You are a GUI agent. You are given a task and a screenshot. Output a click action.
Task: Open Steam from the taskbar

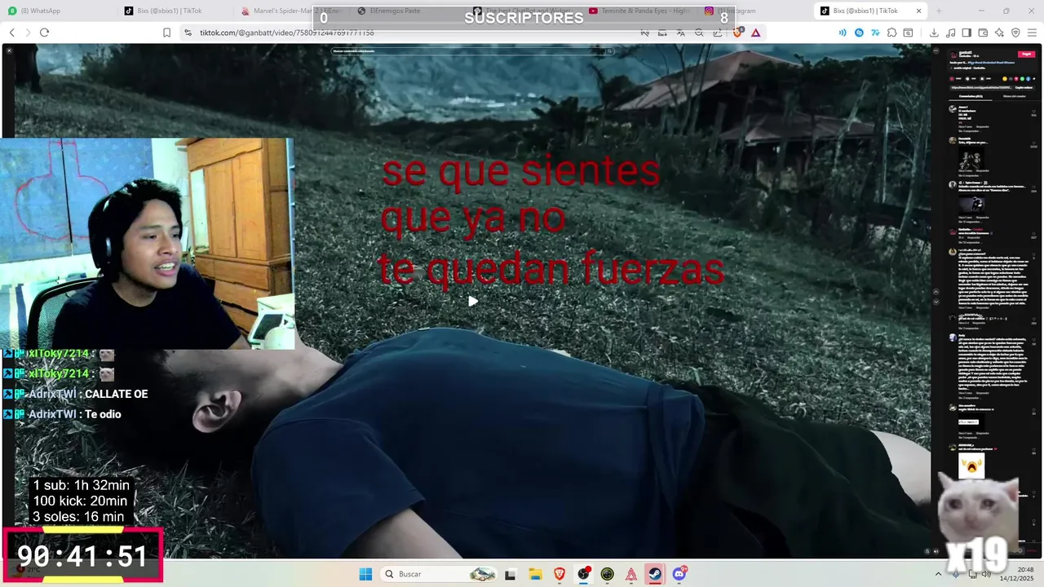point(655,574)
